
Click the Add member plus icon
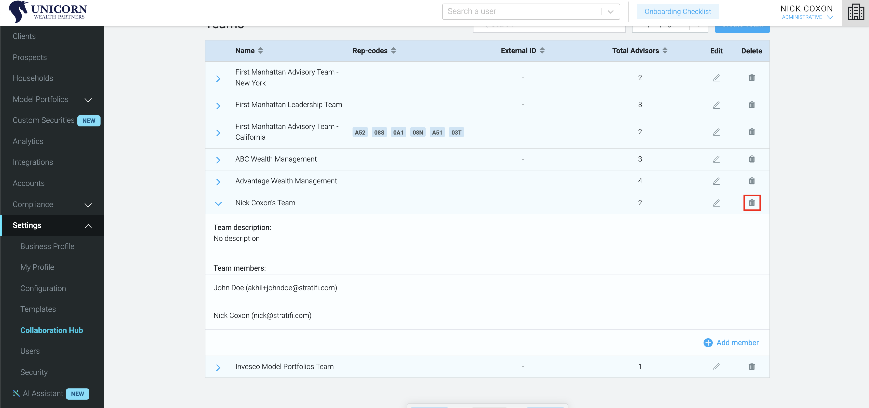[708, 343]
